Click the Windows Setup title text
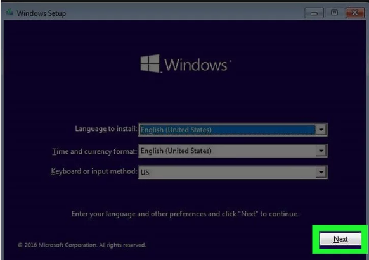The width and height of the screenshot is (369, 260). coord(41,13)
